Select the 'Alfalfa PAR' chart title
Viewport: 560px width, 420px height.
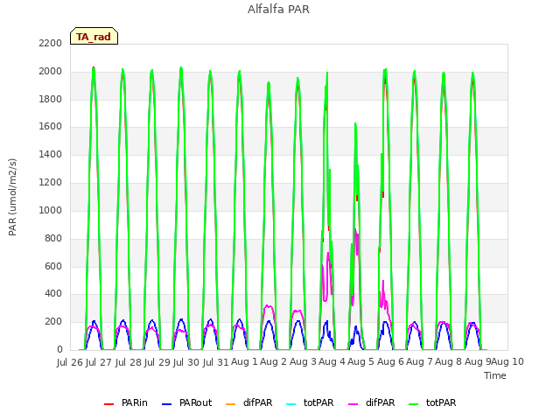(x=278, y=9)
